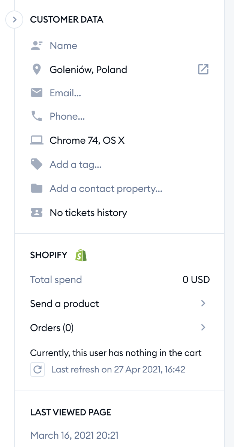Collapse the customer data side panel
The width and height of the screenshot is (234, 447).
tap(14, 20)
